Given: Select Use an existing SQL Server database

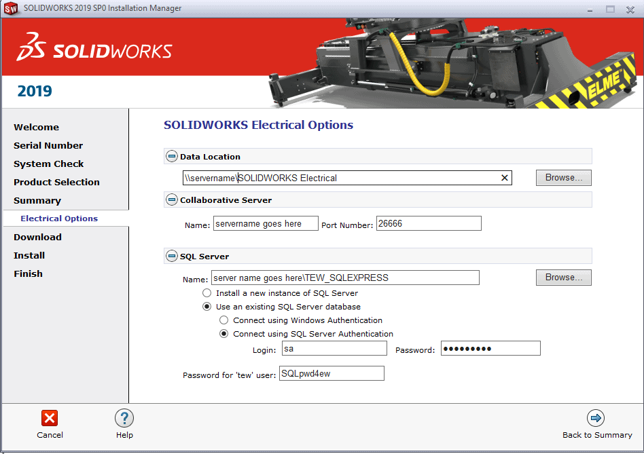Looking at the screenshot, I should click(x=207, y=306).
